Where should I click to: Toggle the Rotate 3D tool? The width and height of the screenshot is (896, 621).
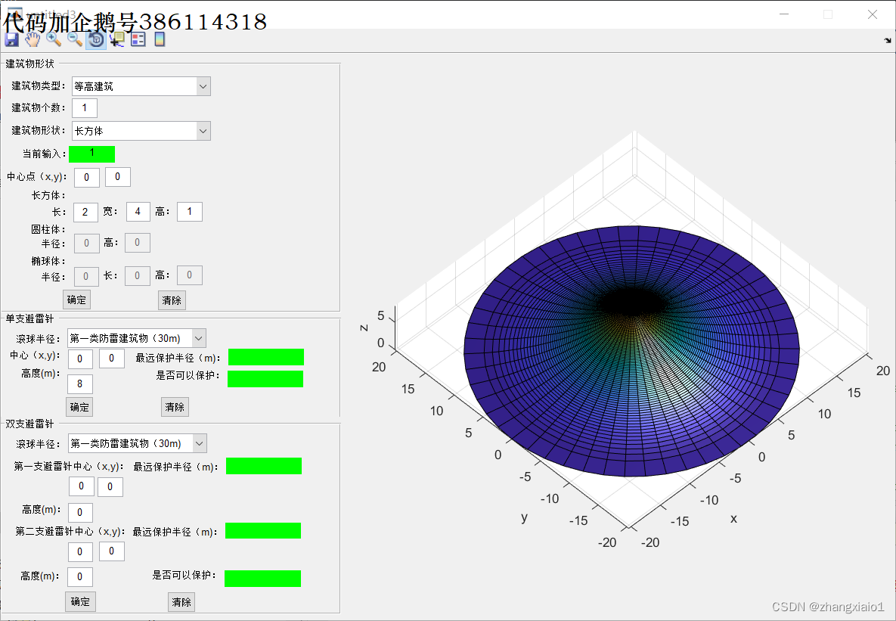click(96, 39)
